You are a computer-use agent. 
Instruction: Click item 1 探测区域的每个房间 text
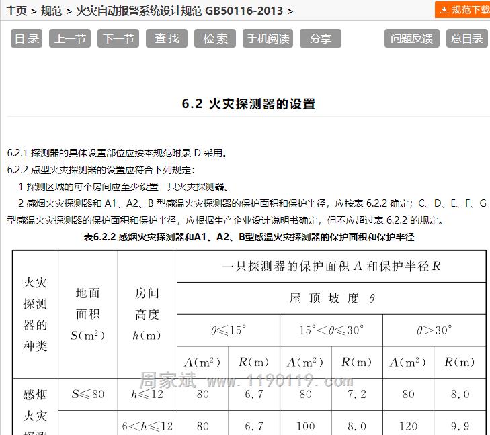(124, 187)
